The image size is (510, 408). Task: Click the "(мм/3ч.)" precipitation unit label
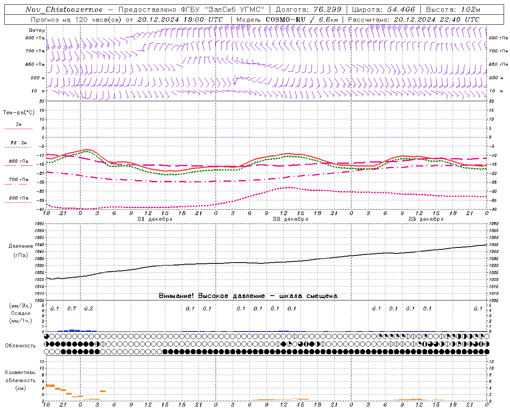21,306
